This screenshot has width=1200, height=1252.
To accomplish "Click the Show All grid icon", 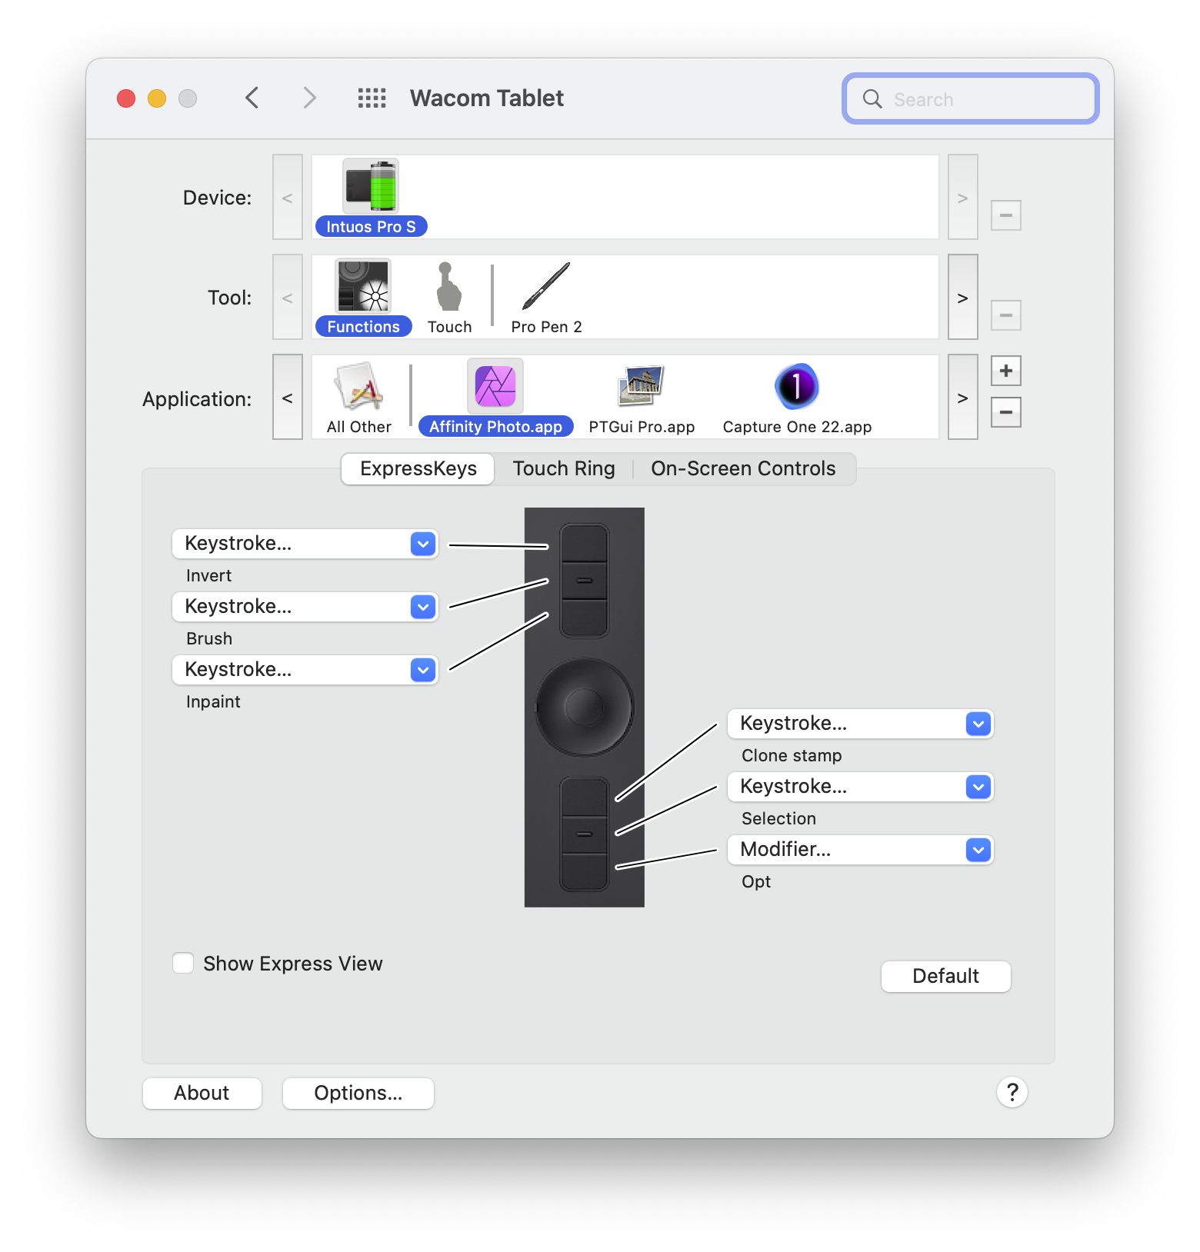I will 372,98.
